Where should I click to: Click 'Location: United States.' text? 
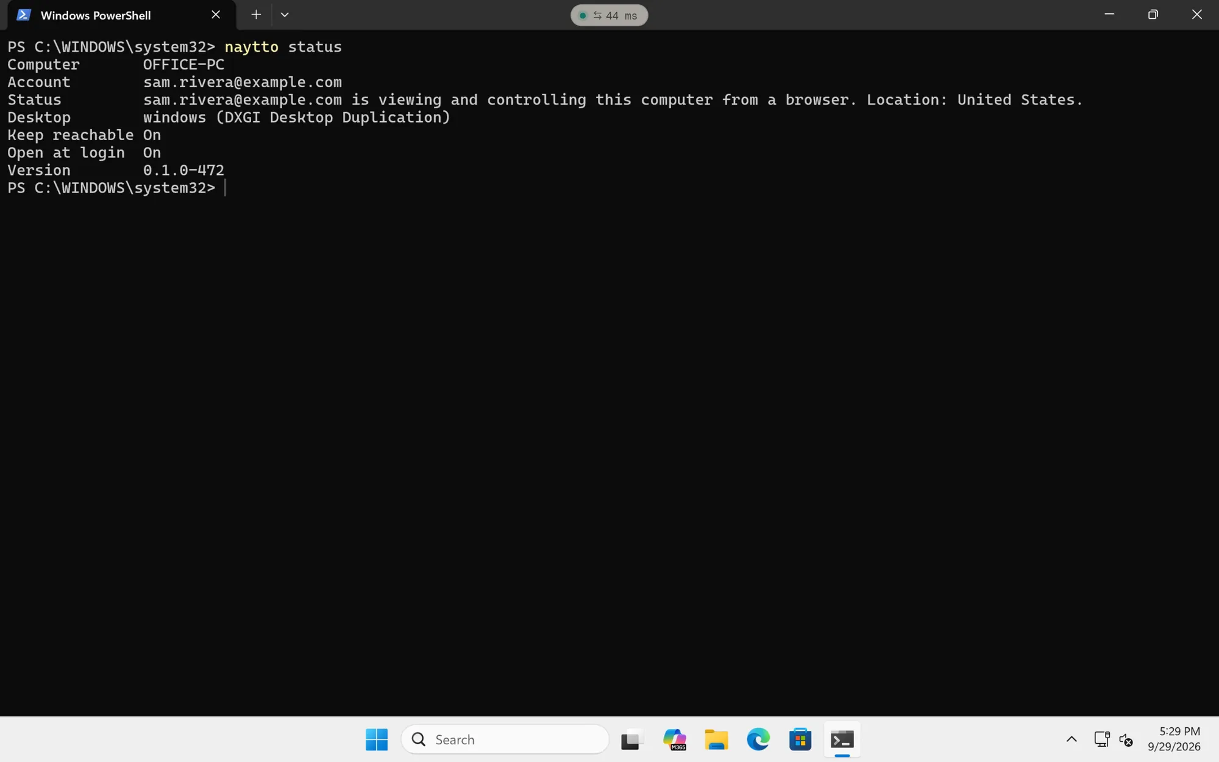point(975,100)
